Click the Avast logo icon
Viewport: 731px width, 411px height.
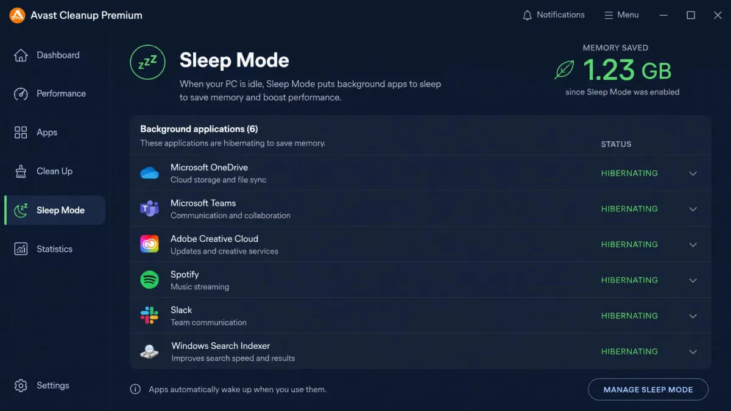17,15
